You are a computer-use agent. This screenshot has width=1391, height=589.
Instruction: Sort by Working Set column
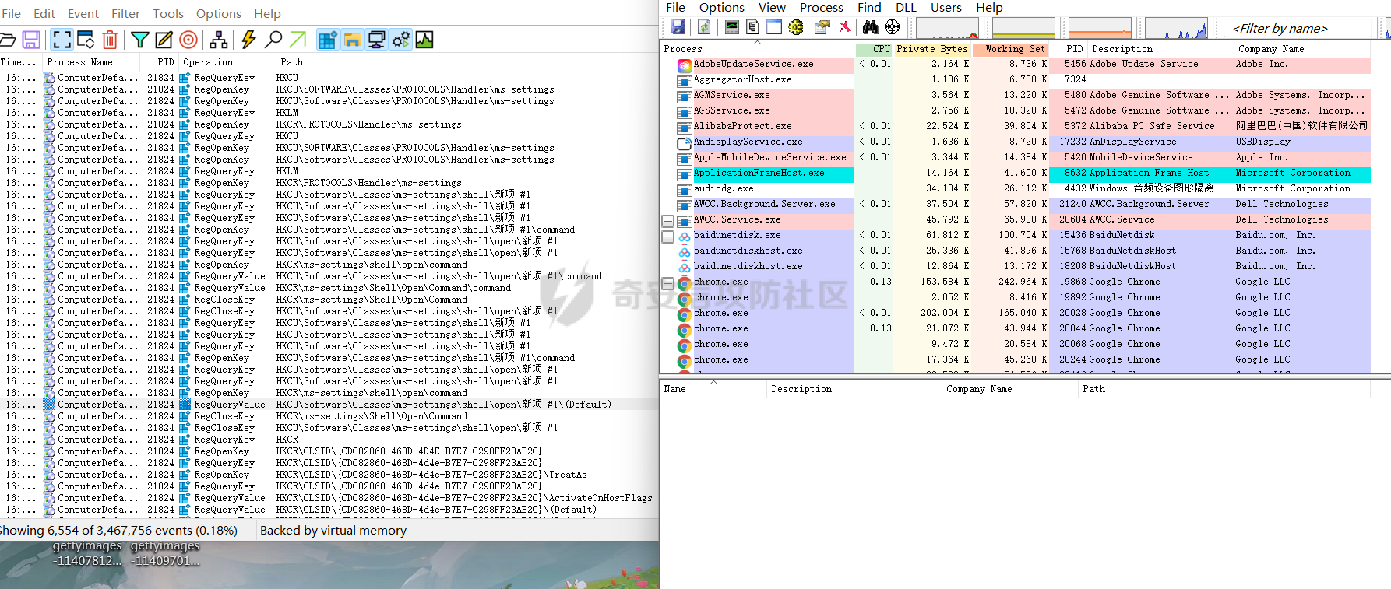1010,49
